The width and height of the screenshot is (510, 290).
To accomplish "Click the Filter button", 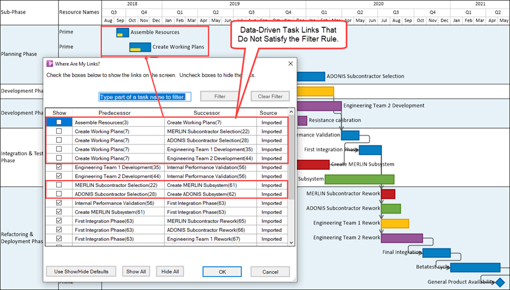I will [x=220, y=96].
